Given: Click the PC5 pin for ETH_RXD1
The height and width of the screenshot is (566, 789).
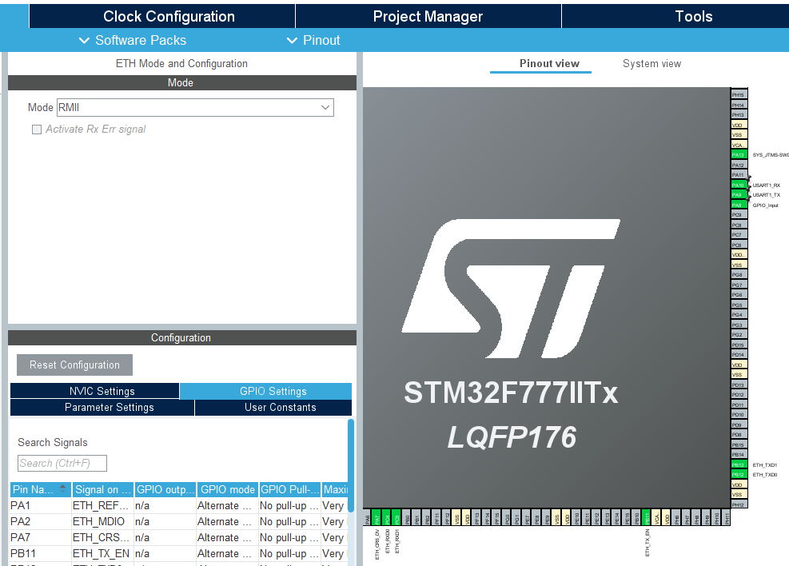Looking at the screenshot, I should (x=397, y=517).
